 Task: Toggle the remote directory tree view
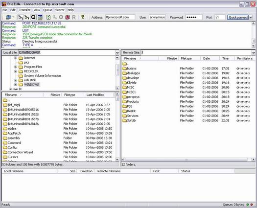tap(27, 17)
